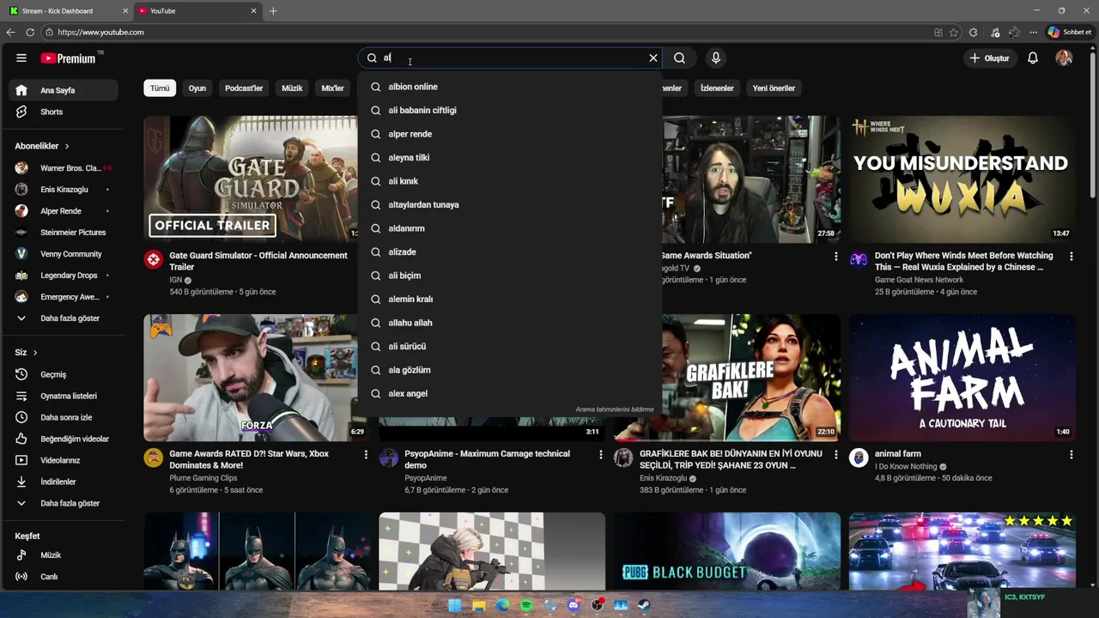Open options for animal farm video
Image resolution: width=1099 pixels, height=618 pixels.
pyautogui.click(x=1071, y=455)
